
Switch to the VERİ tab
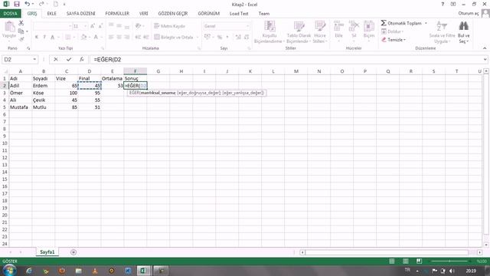tap(143, 14)
